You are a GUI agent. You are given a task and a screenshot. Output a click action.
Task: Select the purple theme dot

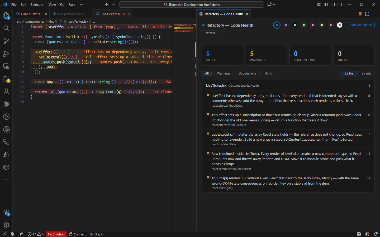pos(286,25)
